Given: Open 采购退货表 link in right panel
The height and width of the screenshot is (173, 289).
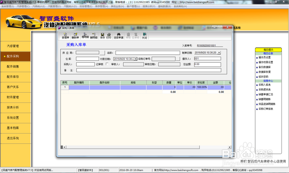Looking at the screenshot, I should (264, 90).
